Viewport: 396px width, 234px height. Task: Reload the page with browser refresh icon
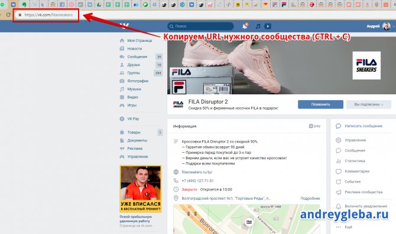pyautogui.click(x=8, y=15)
